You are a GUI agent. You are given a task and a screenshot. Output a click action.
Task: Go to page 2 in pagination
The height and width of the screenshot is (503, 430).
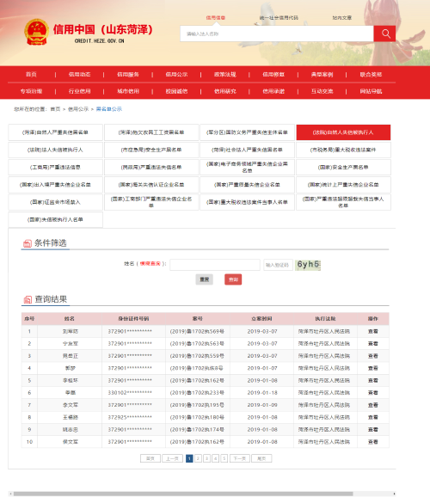tap(198, 459)
